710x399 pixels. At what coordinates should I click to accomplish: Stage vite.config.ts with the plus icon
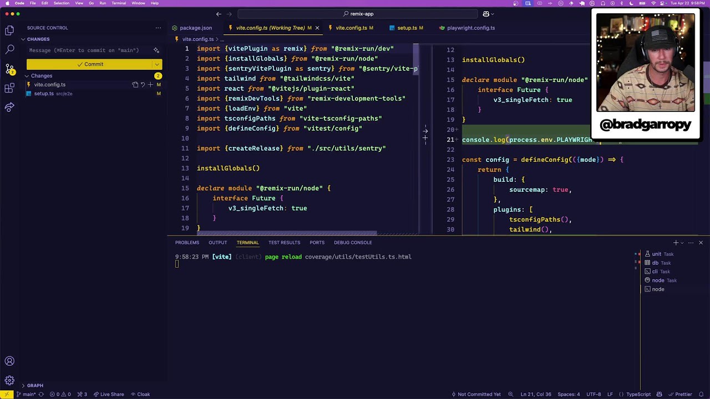tap(150, 84)
